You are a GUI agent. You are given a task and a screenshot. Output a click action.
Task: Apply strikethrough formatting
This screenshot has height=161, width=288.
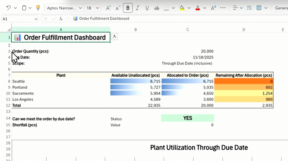tap(157, 8)
